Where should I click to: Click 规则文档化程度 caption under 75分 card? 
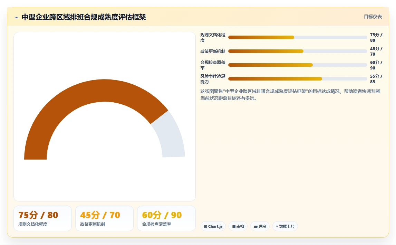pos(33,224)
